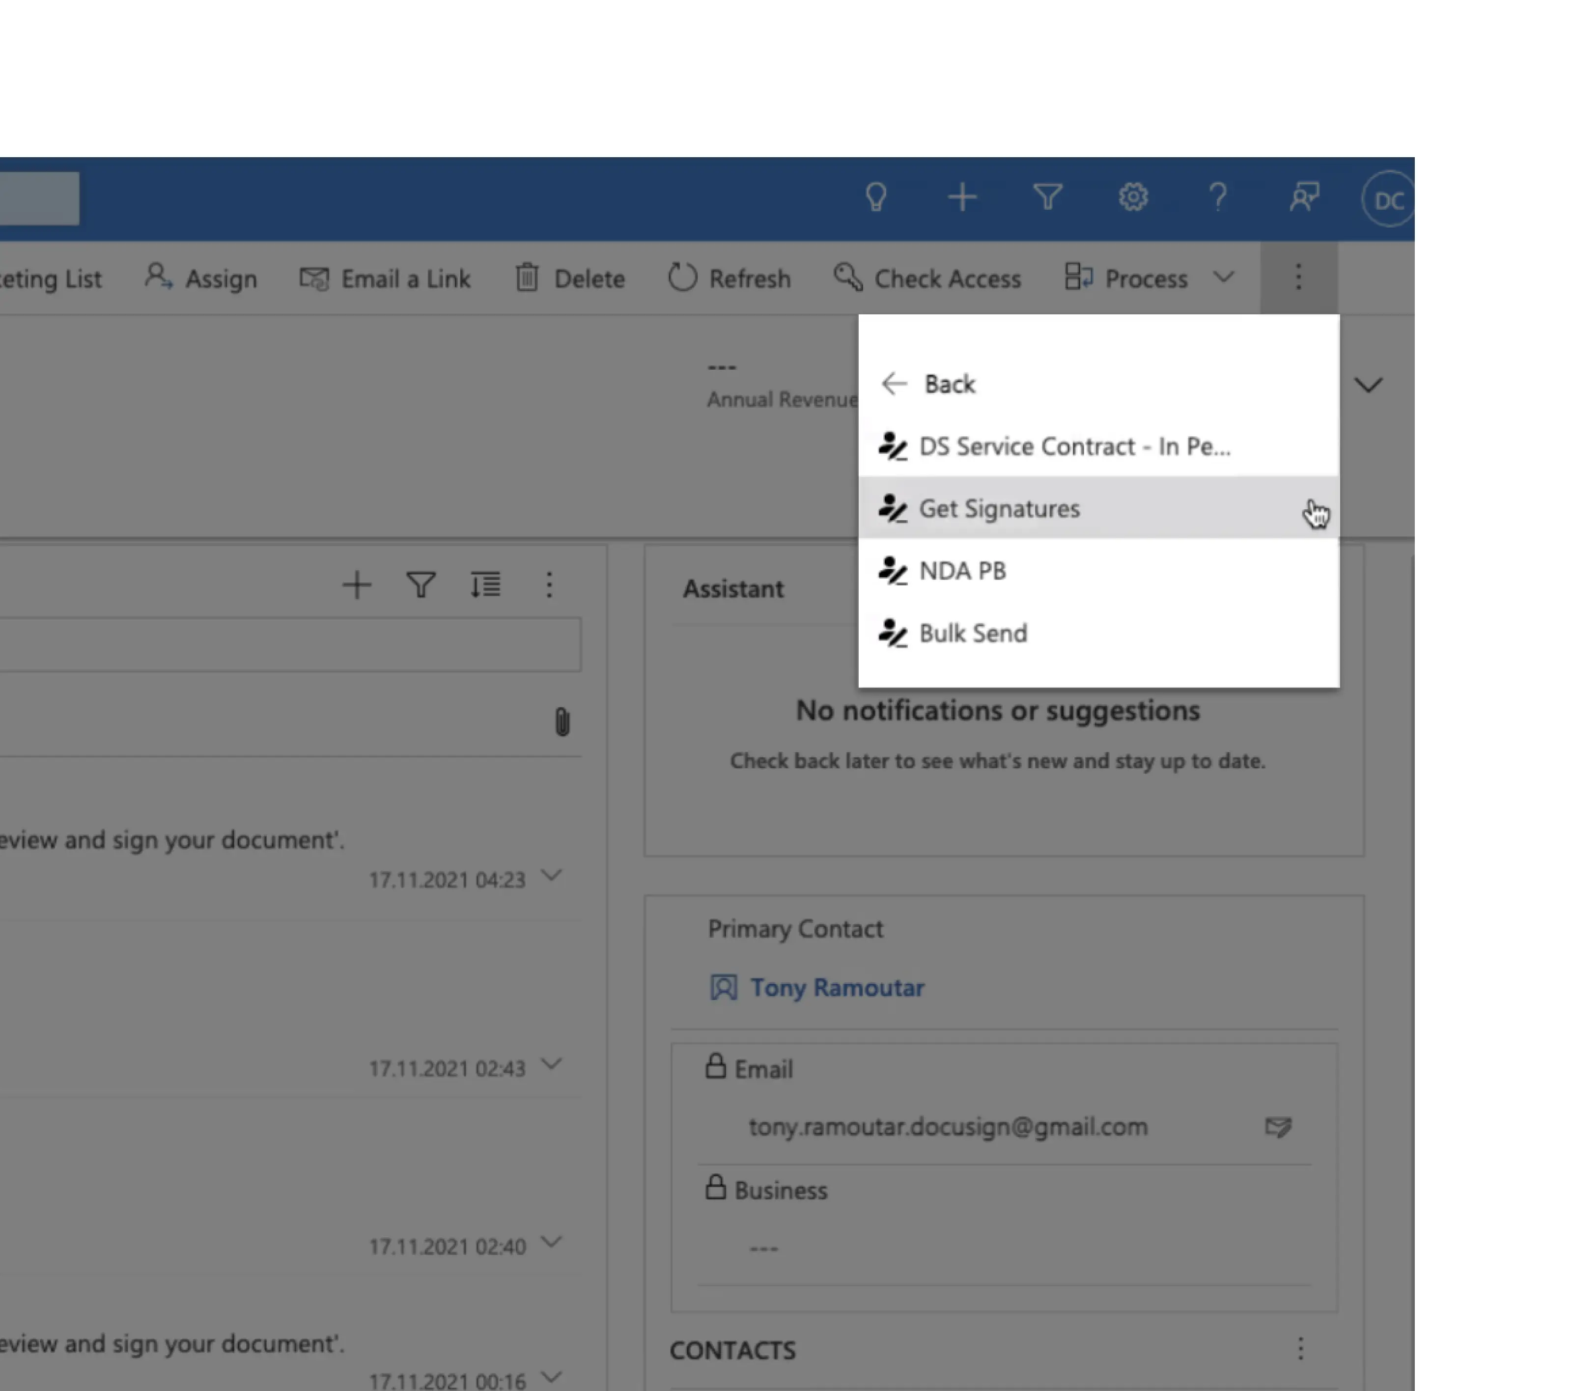
Task: Click the paperclip attachment icon
Action: 562,722
